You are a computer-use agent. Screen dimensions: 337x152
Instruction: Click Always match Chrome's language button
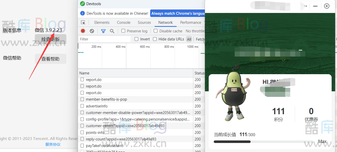tap(178, 13)
